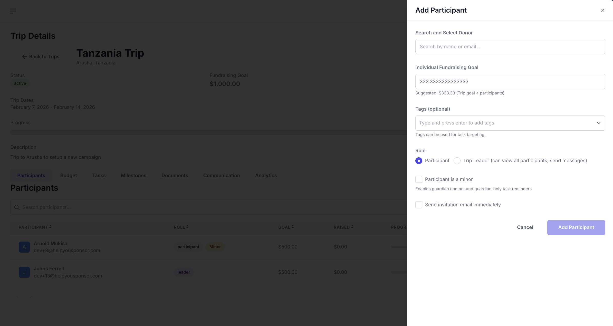Click the Cancel button
The height and width of the screenshot is (326, 613).
click(525, 227)
